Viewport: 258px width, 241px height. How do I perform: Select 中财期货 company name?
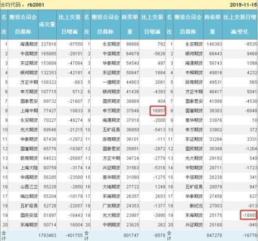194,168
